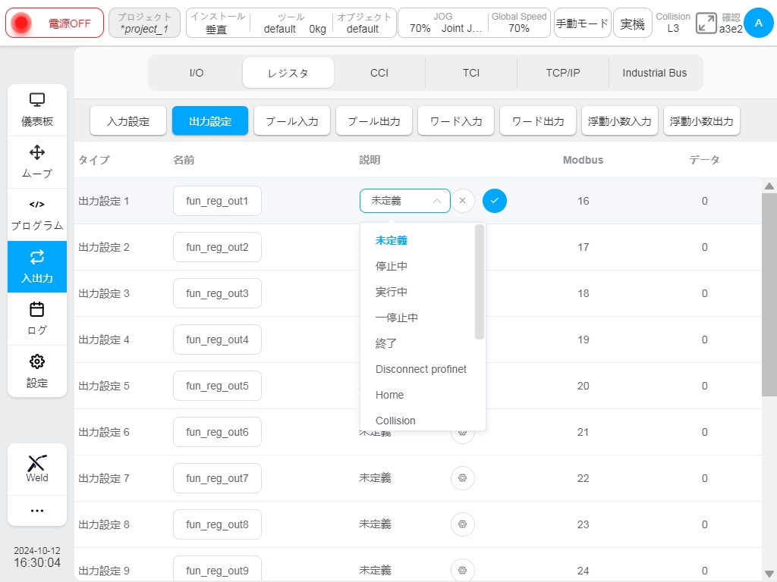The height and width of the screenshot is (582, 777).
Task: Open the ムーブ move panel
Action: click(x=37, y=162)
